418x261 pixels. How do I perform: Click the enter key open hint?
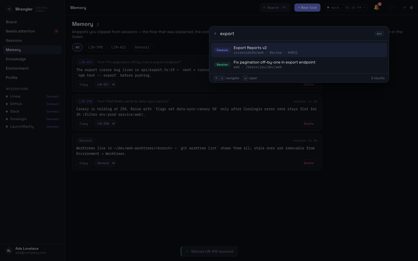click(246, 78)
